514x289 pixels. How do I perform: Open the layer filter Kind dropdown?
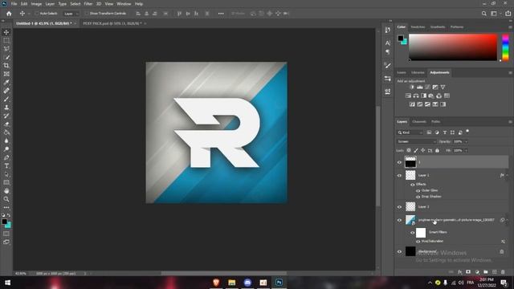[x=410, y=132]
